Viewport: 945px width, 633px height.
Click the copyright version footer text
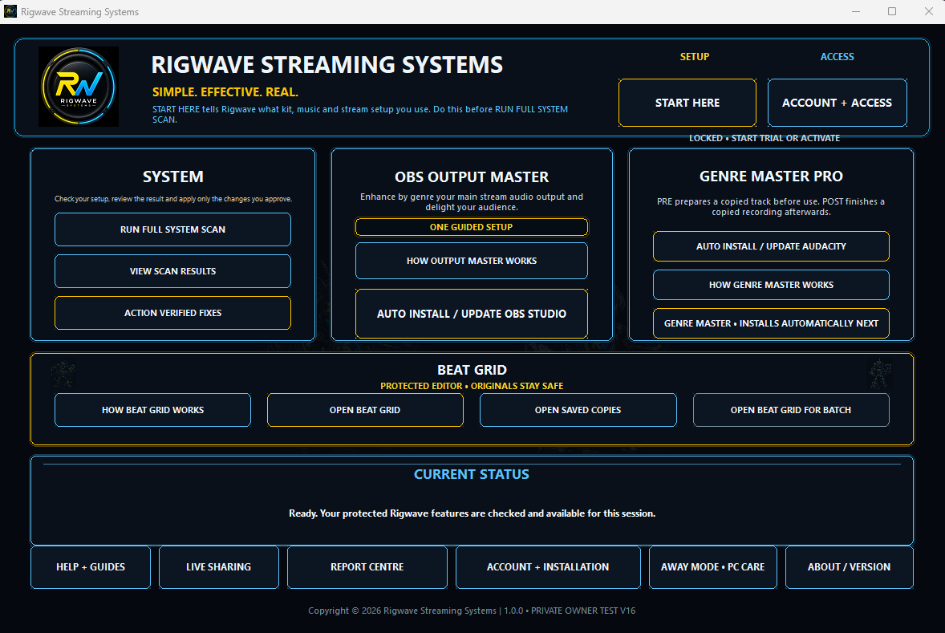point(472,611)
